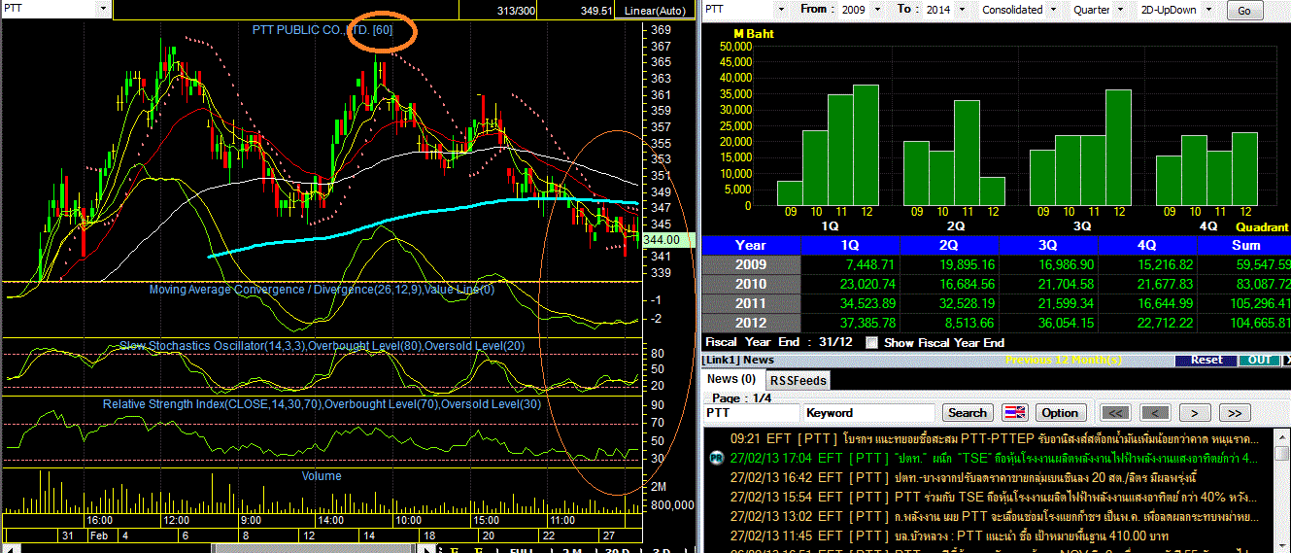Click the news Search button
Image resolution: width=1291 pixels, height=553 pixels.
tap(968, 413)
